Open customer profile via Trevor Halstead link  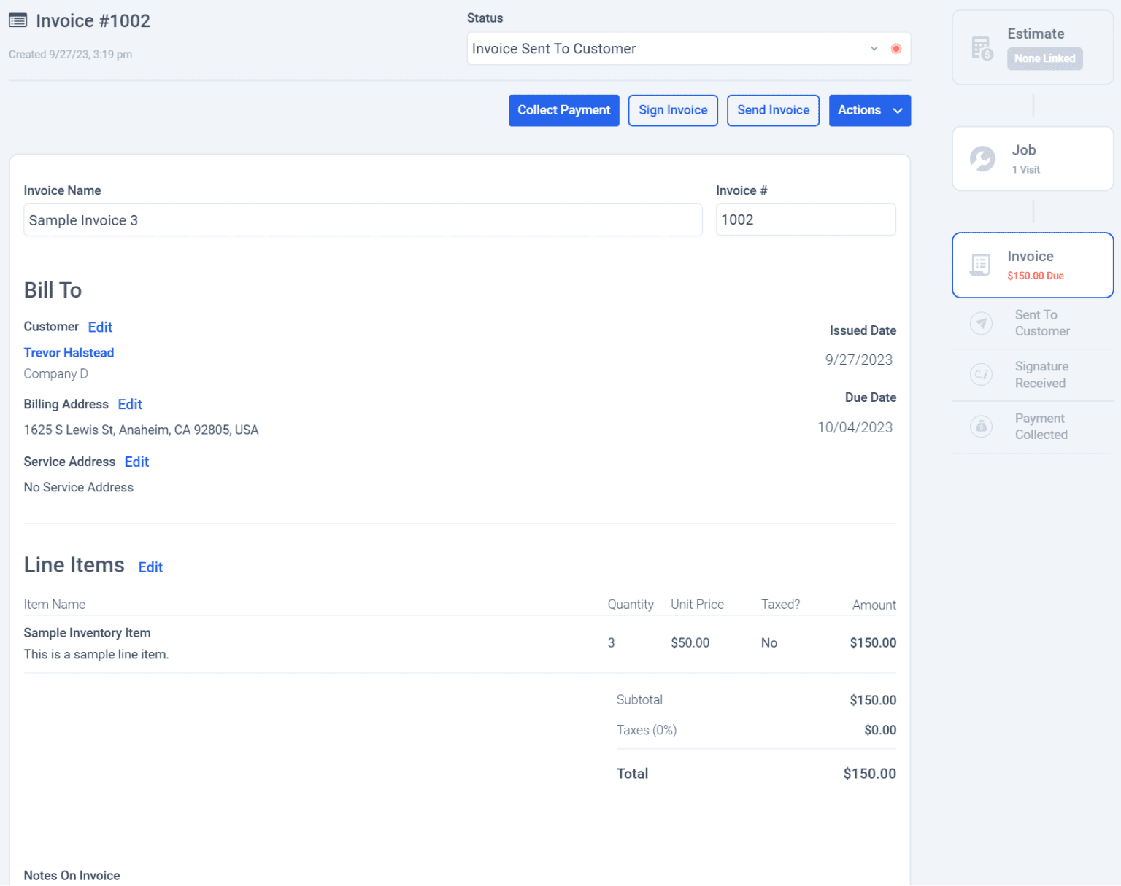pos(69,352)
